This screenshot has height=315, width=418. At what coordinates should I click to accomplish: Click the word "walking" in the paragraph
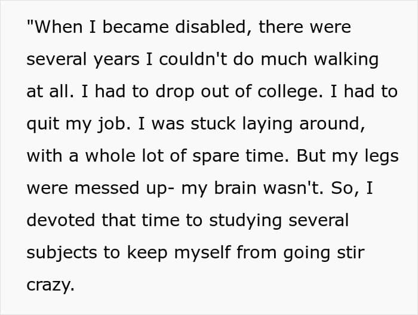(346, 60)
